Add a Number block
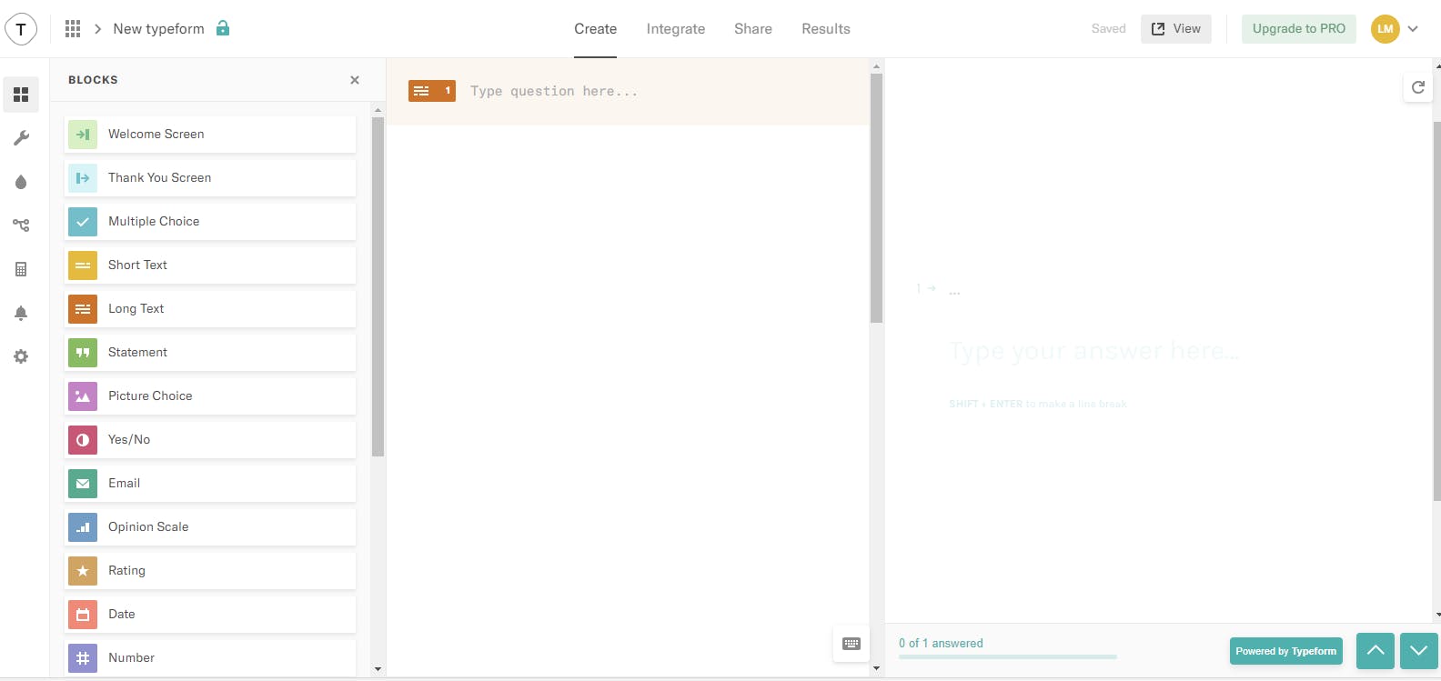 (210, 657)
